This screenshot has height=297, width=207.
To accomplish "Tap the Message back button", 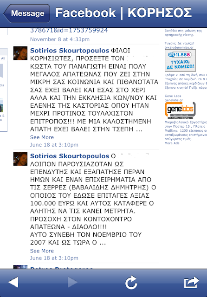I will (27, 13).
